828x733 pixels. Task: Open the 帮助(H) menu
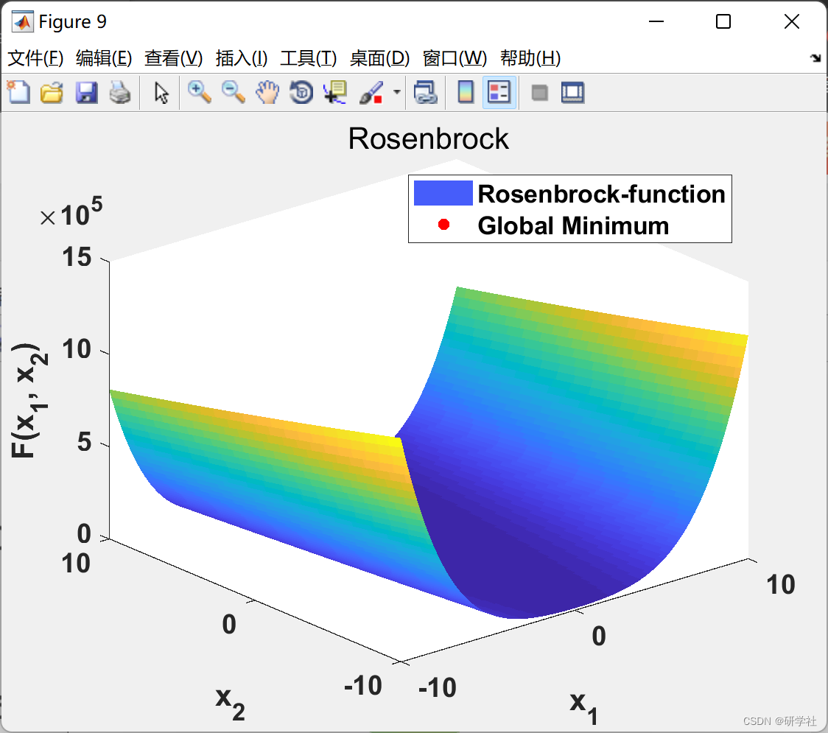pyautogui.click(x=530, y=58)
